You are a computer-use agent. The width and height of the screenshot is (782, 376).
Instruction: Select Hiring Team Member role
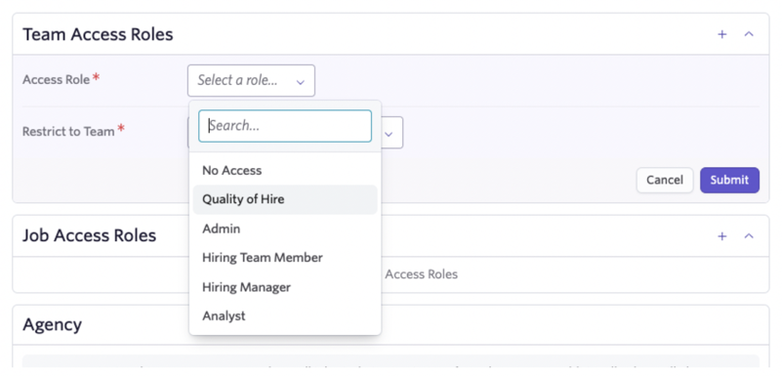click(285, 258)
